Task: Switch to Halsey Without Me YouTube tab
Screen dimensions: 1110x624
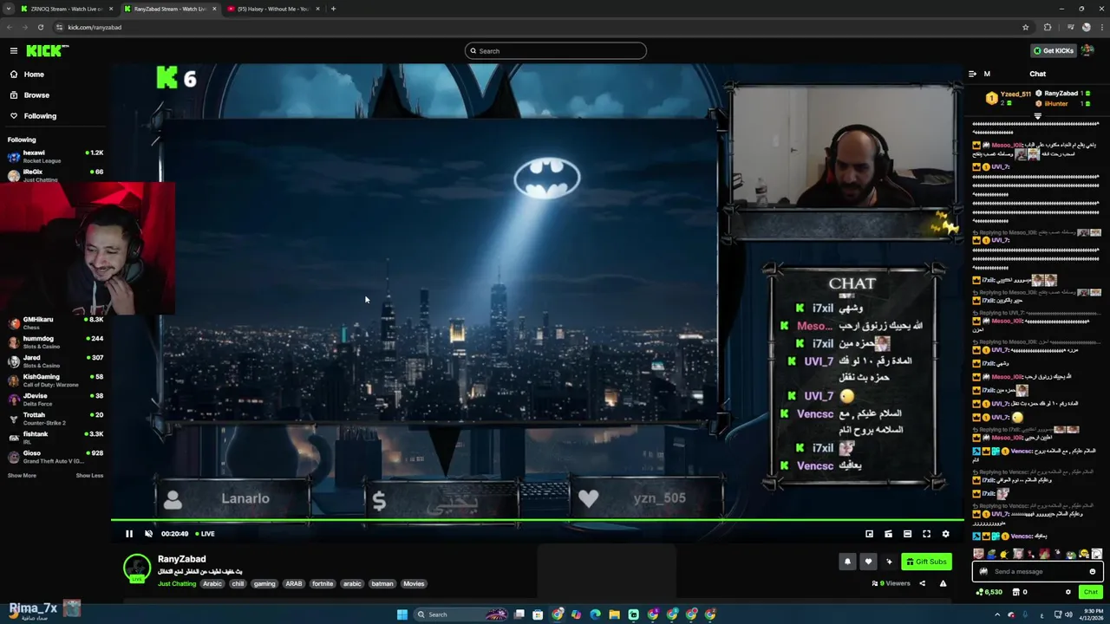Action: 273,9
